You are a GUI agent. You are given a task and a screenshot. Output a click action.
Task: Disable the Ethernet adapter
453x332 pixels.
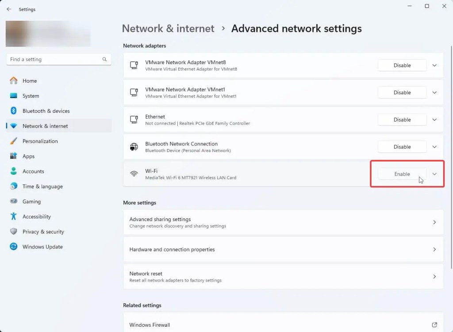402,119
